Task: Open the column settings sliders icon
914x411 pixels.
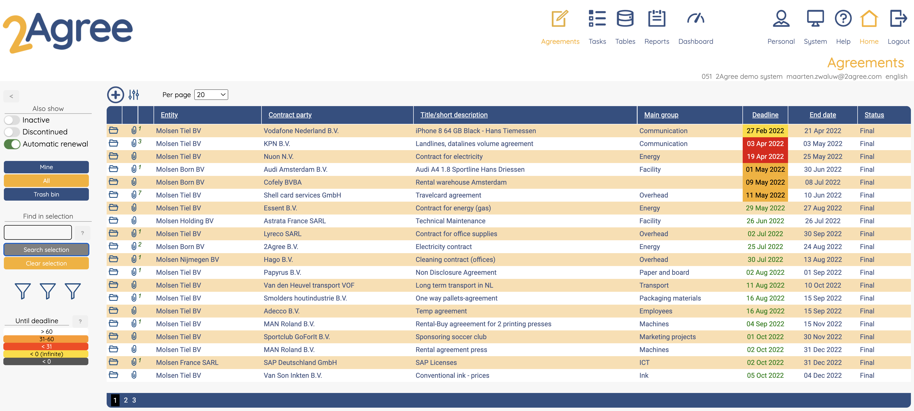Action: 134,95
